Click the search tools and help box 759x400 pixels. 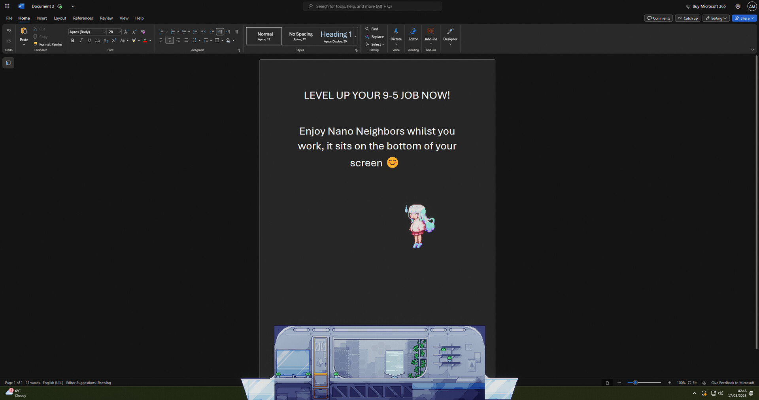372,6
